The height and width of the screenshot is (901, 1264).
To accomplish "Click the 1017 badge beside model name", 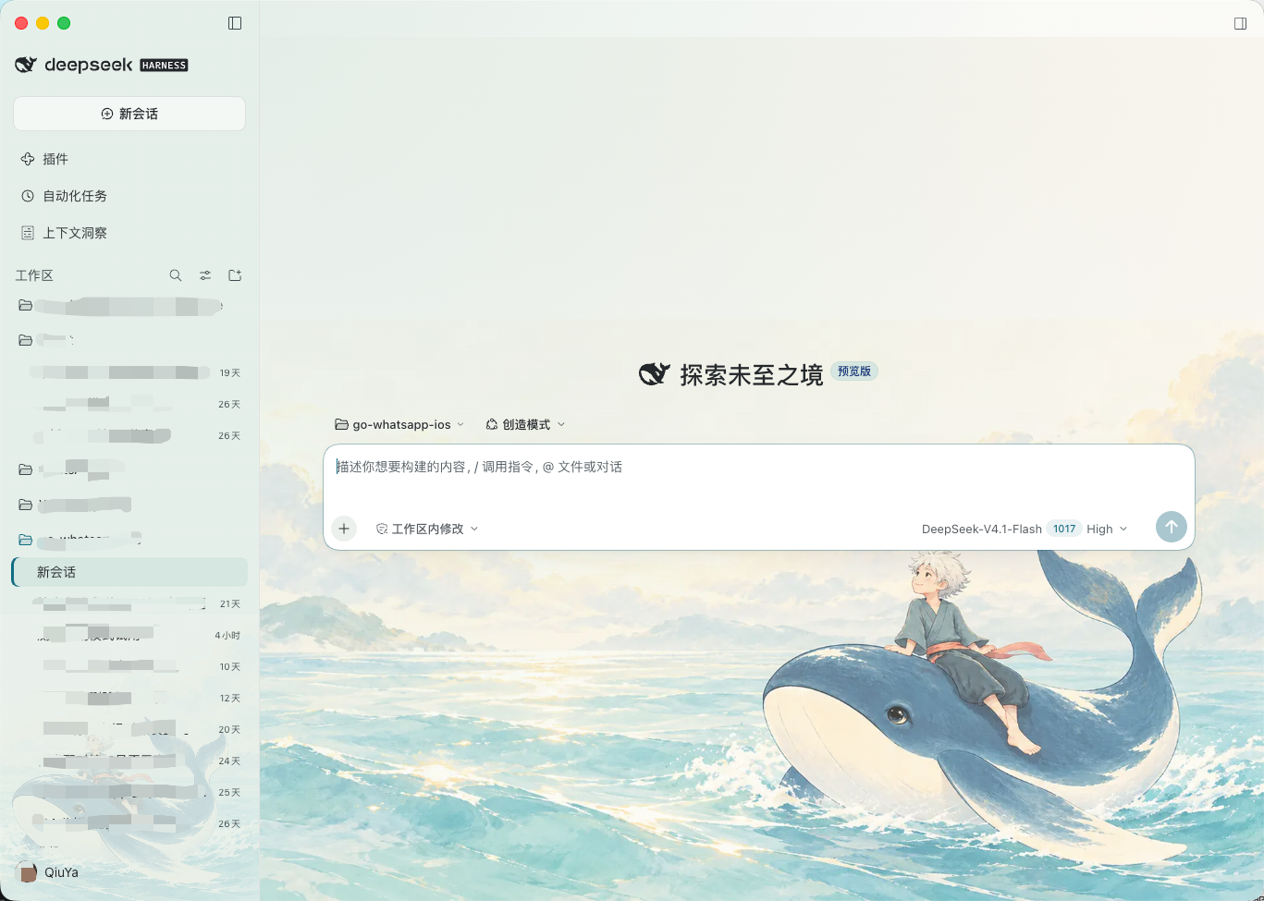I will [x=1064, y=529].
